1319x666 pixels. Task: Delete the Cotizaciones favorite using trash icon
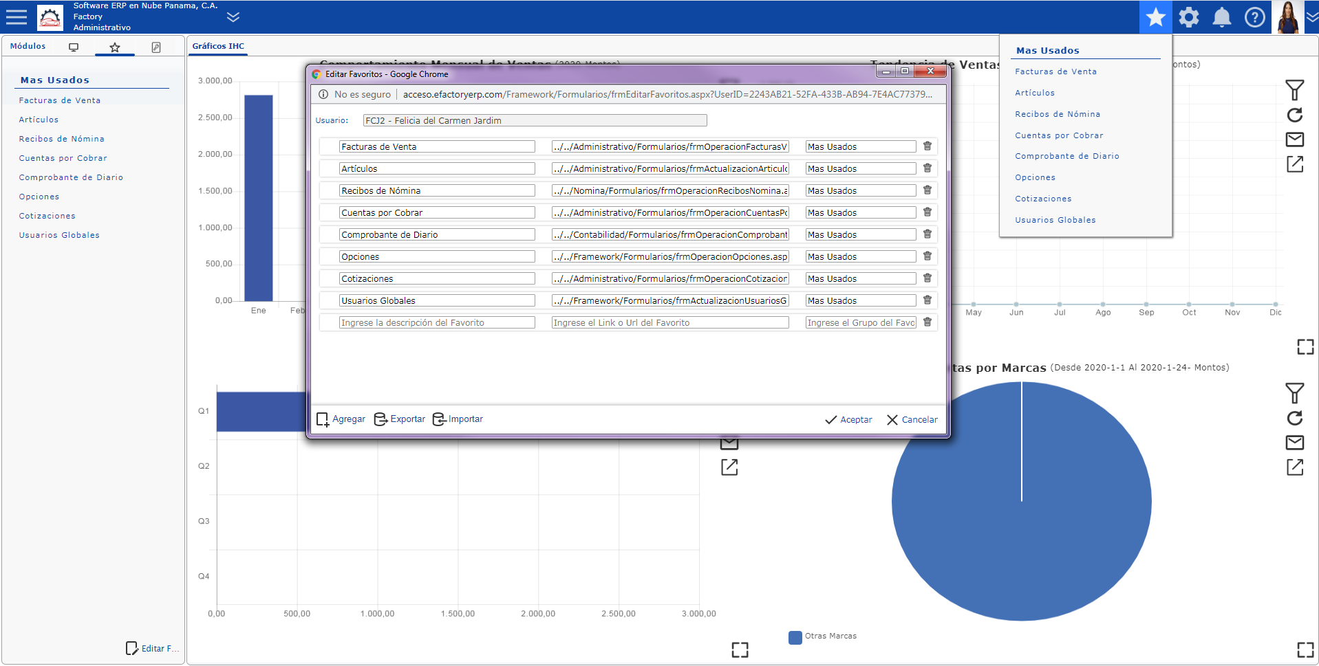pyautogui.click(x=927, y=278)
